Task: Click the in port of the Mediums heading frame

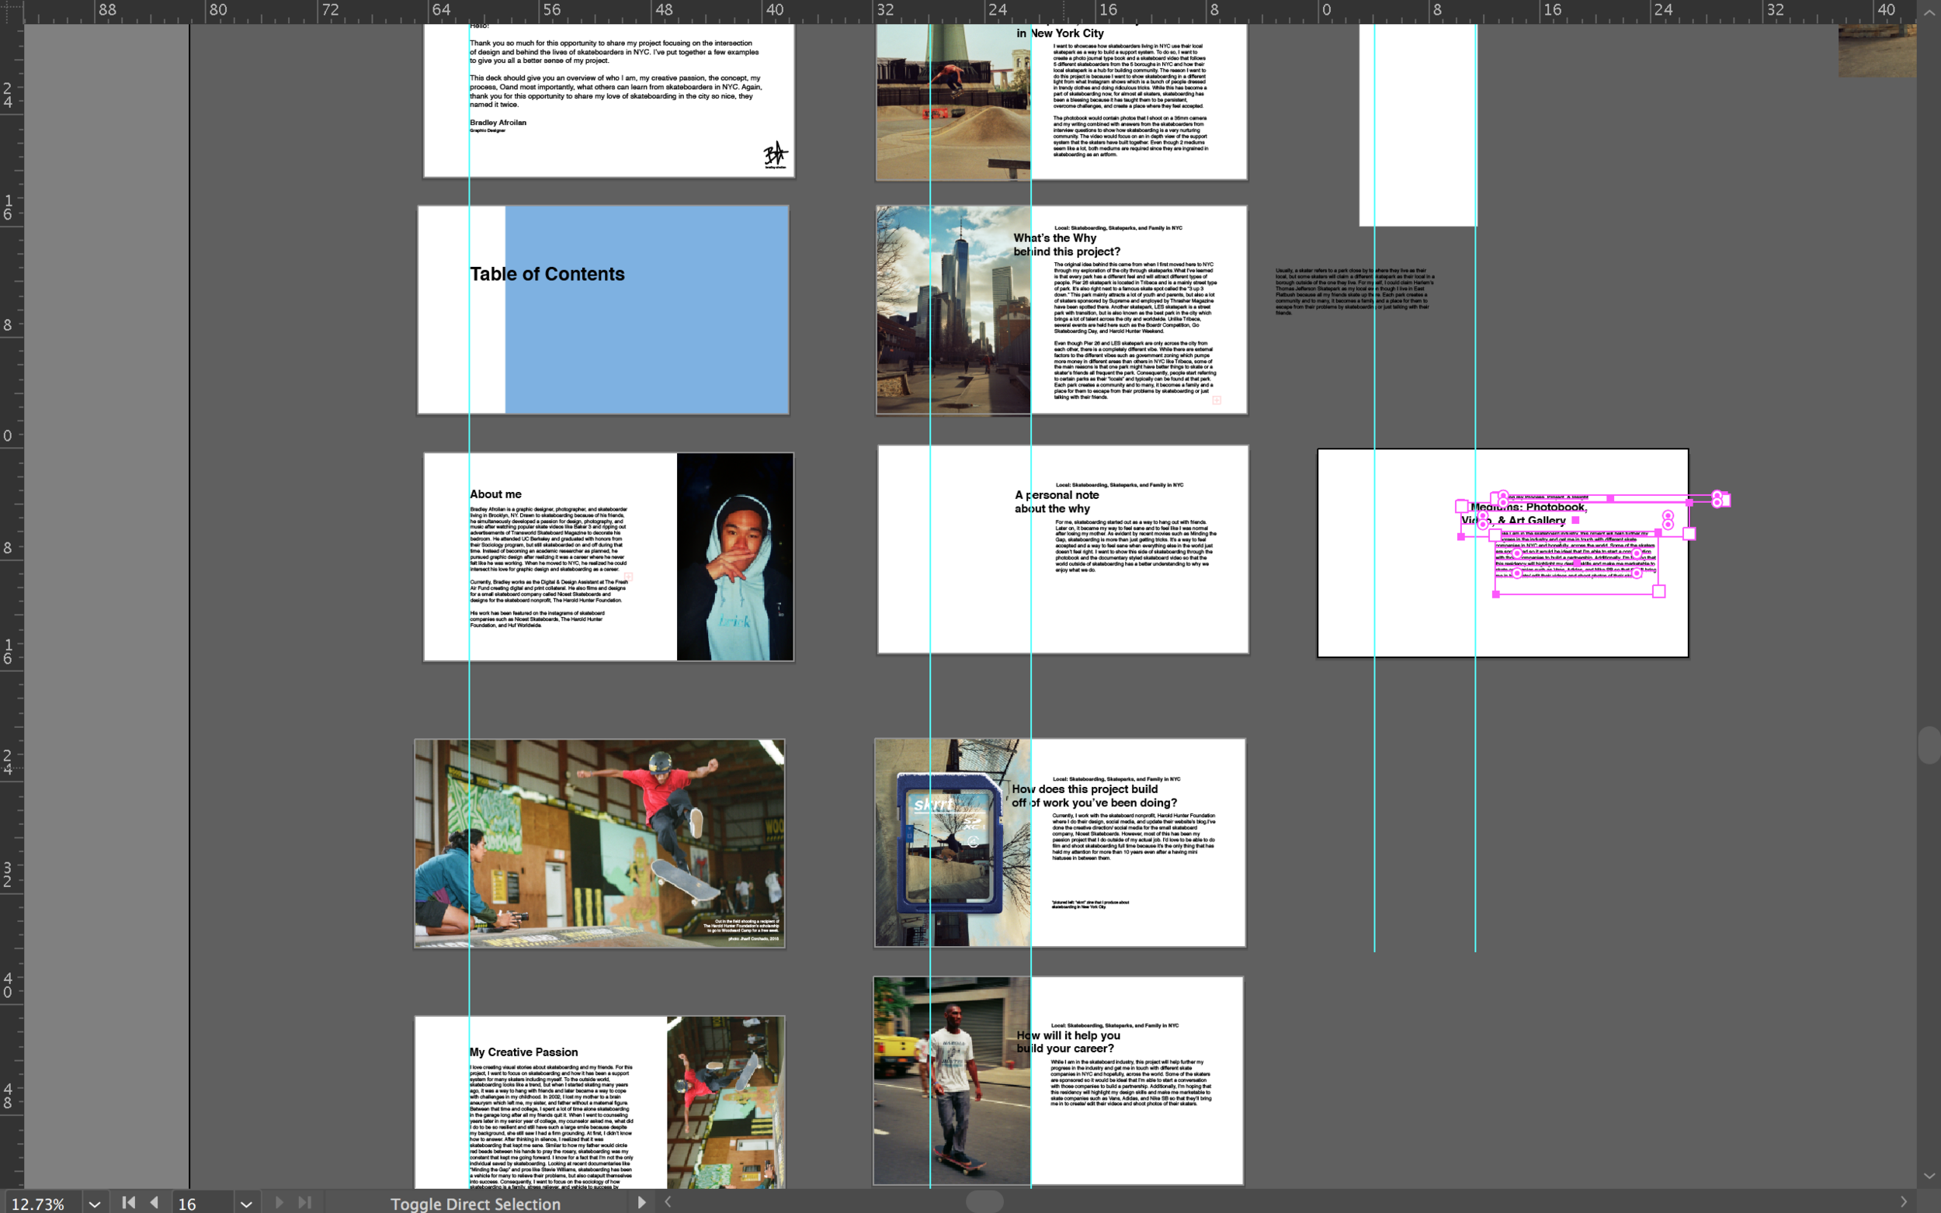Action: 1461,506
